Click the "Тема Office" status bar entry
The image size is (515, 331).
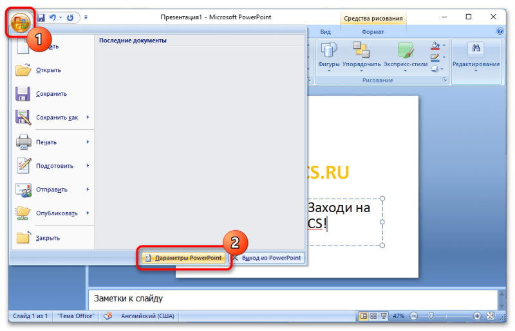(75, 316)
